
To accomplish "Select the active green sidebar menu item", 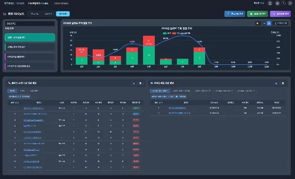I will (30, 38).
